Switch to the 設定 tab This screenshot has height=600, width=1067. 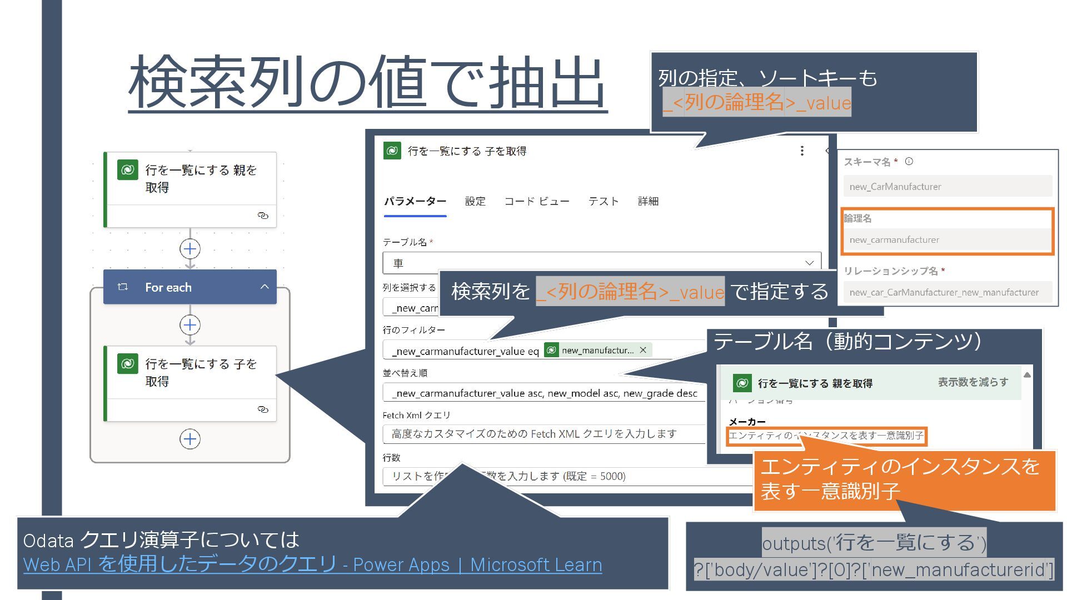[475, 201]
